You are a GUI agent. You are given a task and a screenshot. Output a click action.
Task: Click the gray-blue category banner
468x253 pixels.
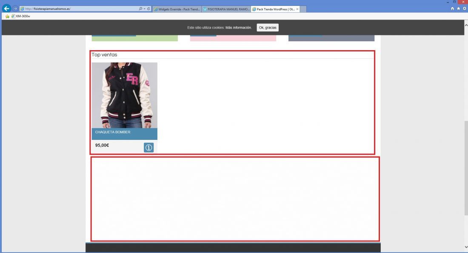331,38
